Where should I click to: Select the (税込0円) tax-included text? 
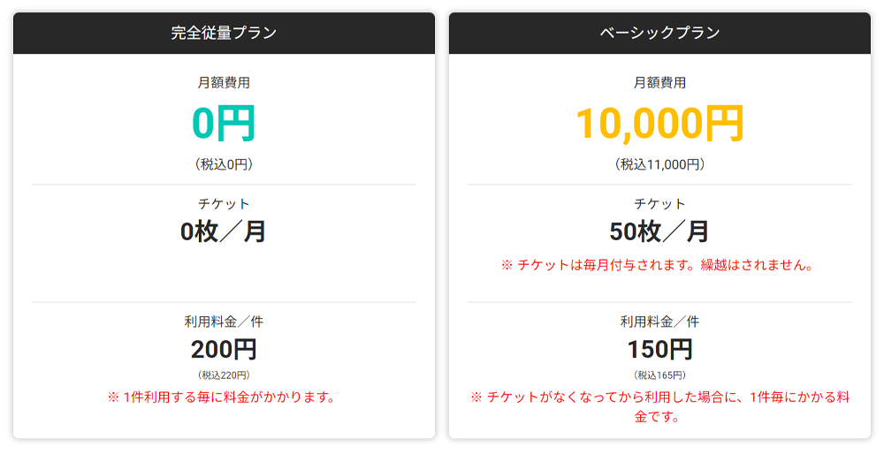pyautogui.click(x=224, y=164)
